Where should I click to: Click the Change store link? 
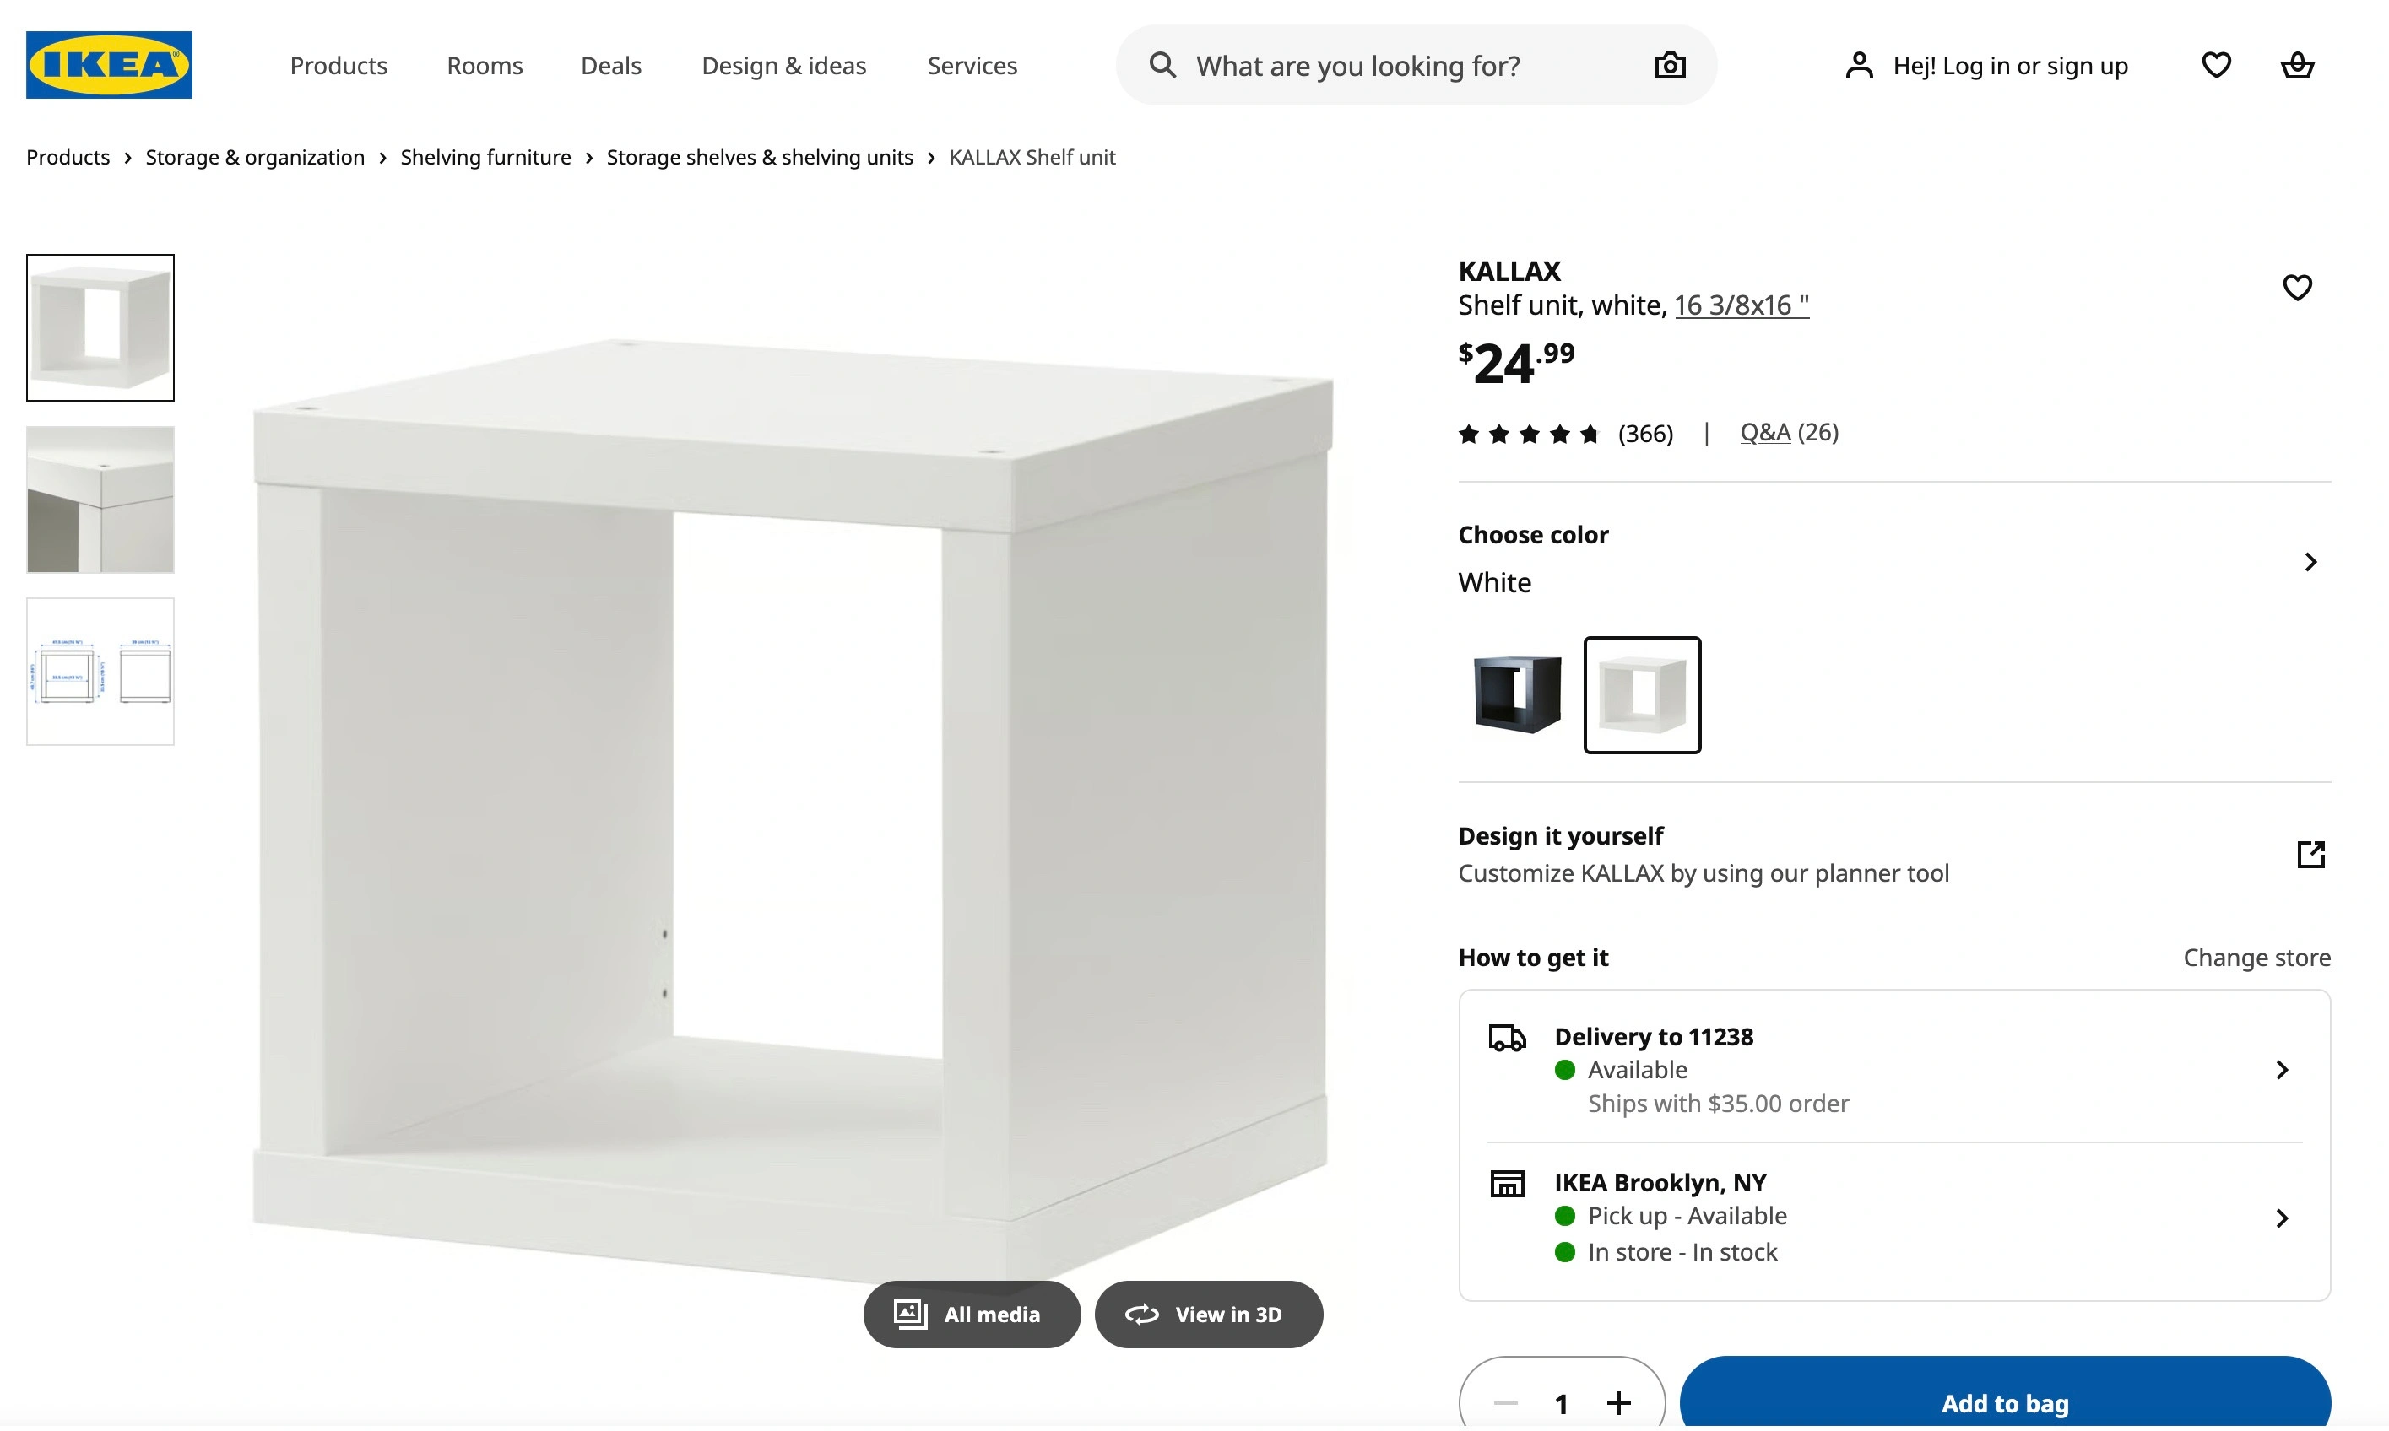tap(2256, 958)
